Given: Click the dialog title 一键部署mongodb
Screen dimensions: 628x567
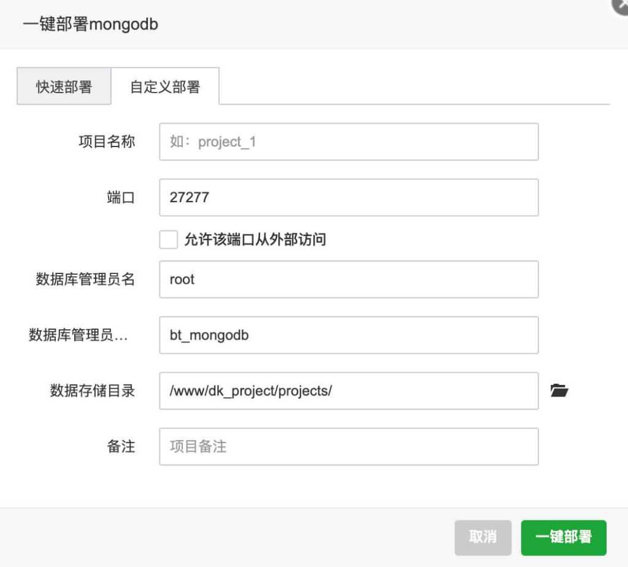Looking at the screenshot, I should (x=91, y=24).
